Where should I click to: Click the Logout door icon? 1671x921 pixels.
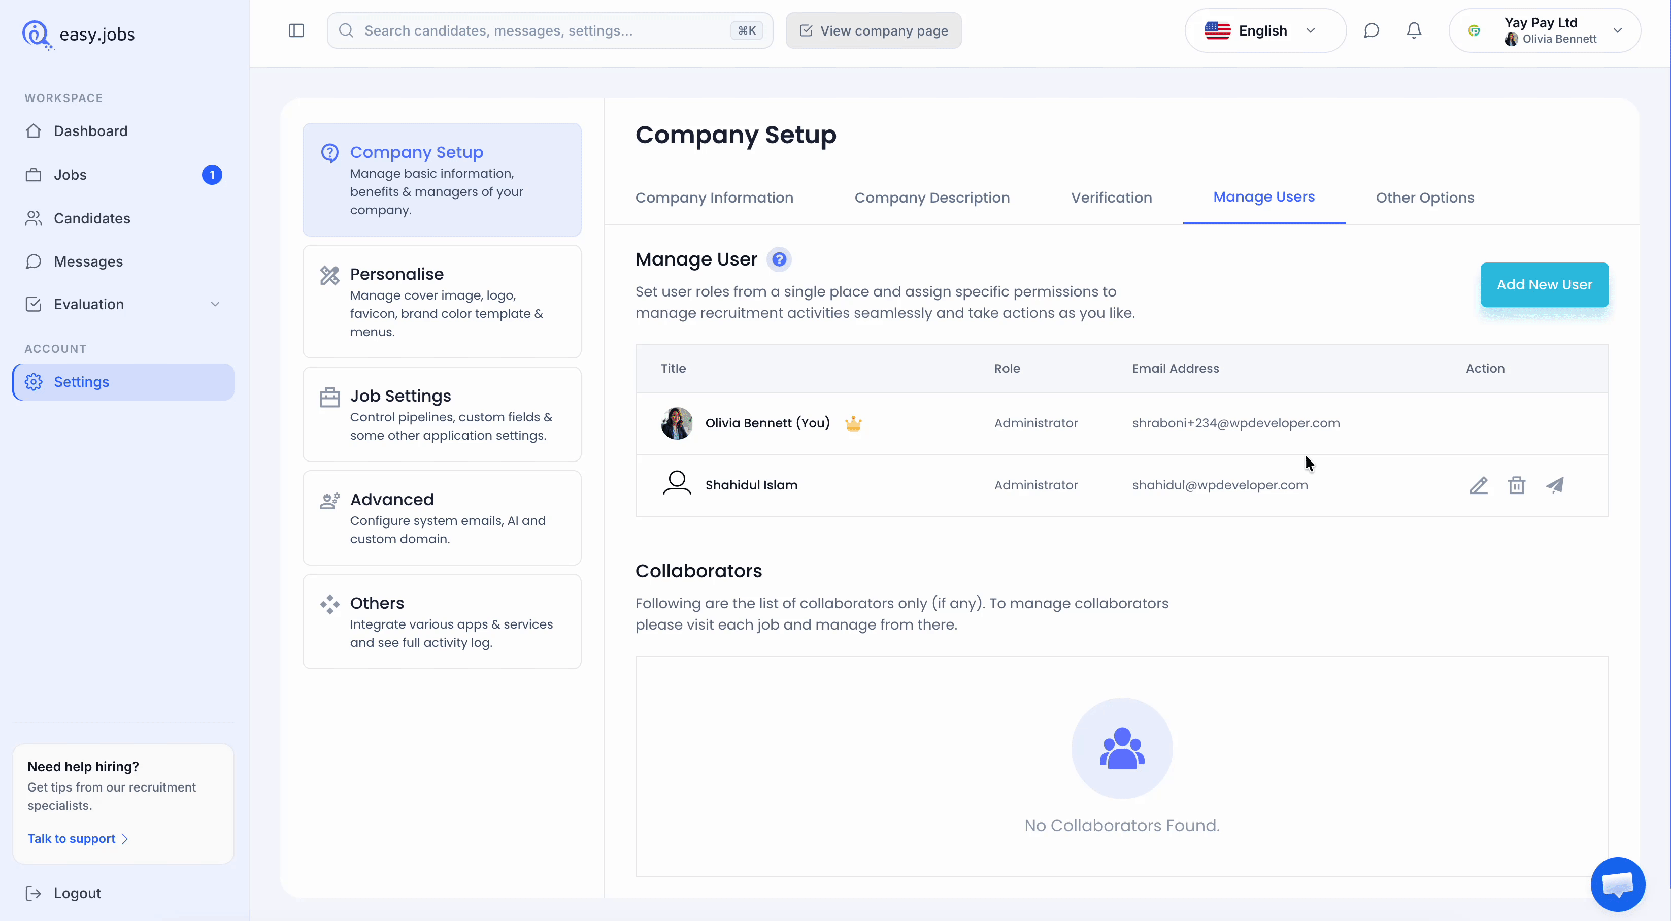[x=34, y=893]
